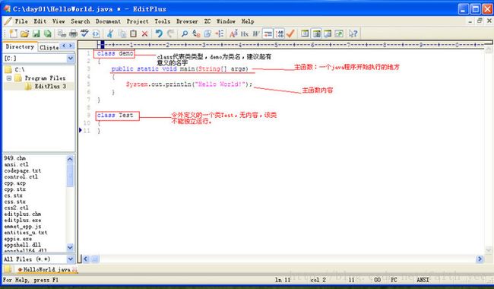Viewport: 494px width, 289px height.
Task: Click the red X Delete icon
Action: (x=144, y=33)
